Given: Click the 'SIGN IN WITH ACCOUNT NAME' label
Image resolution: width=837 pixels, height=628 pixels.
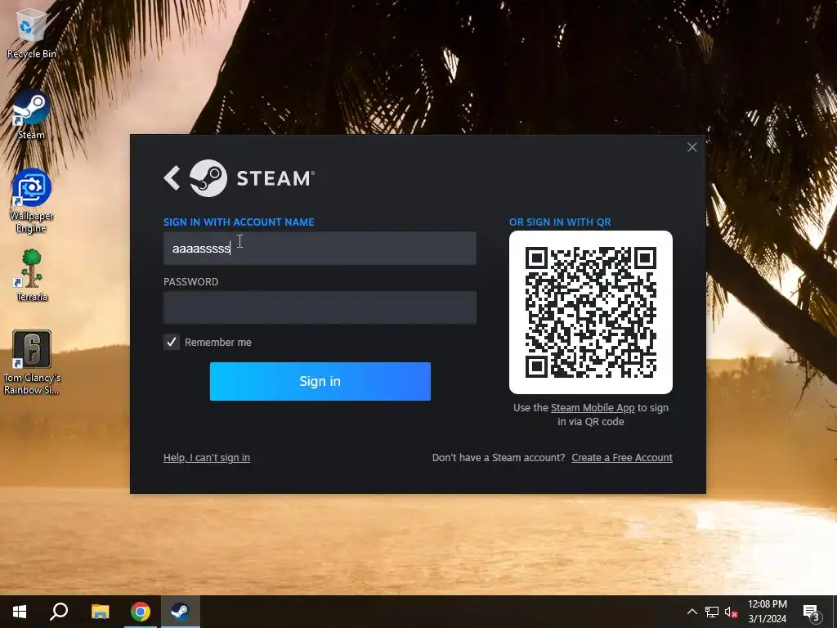Looking at the screenshot, I should 239,222.
